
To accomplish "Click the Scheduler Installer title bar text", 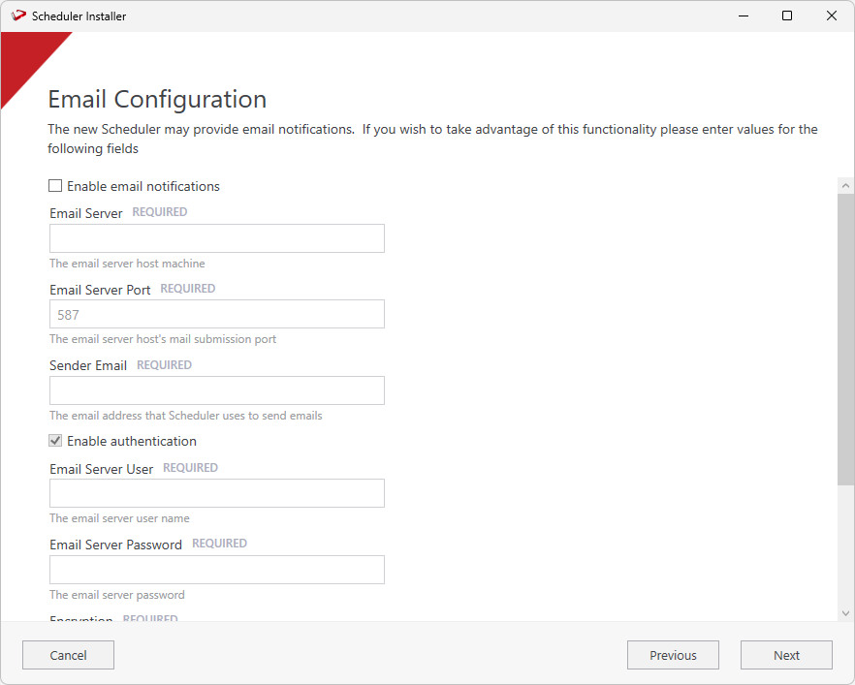I will click(79, 16).
